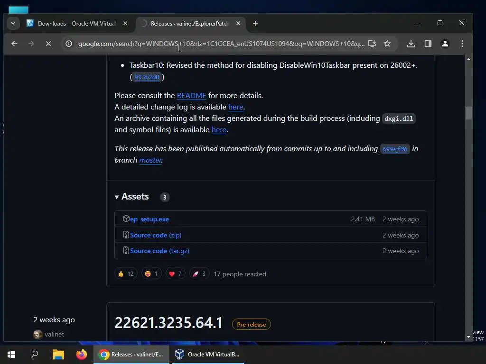Click Pre-release badge
The width and height of the screenshot is (486, 364).
(252, 324)
